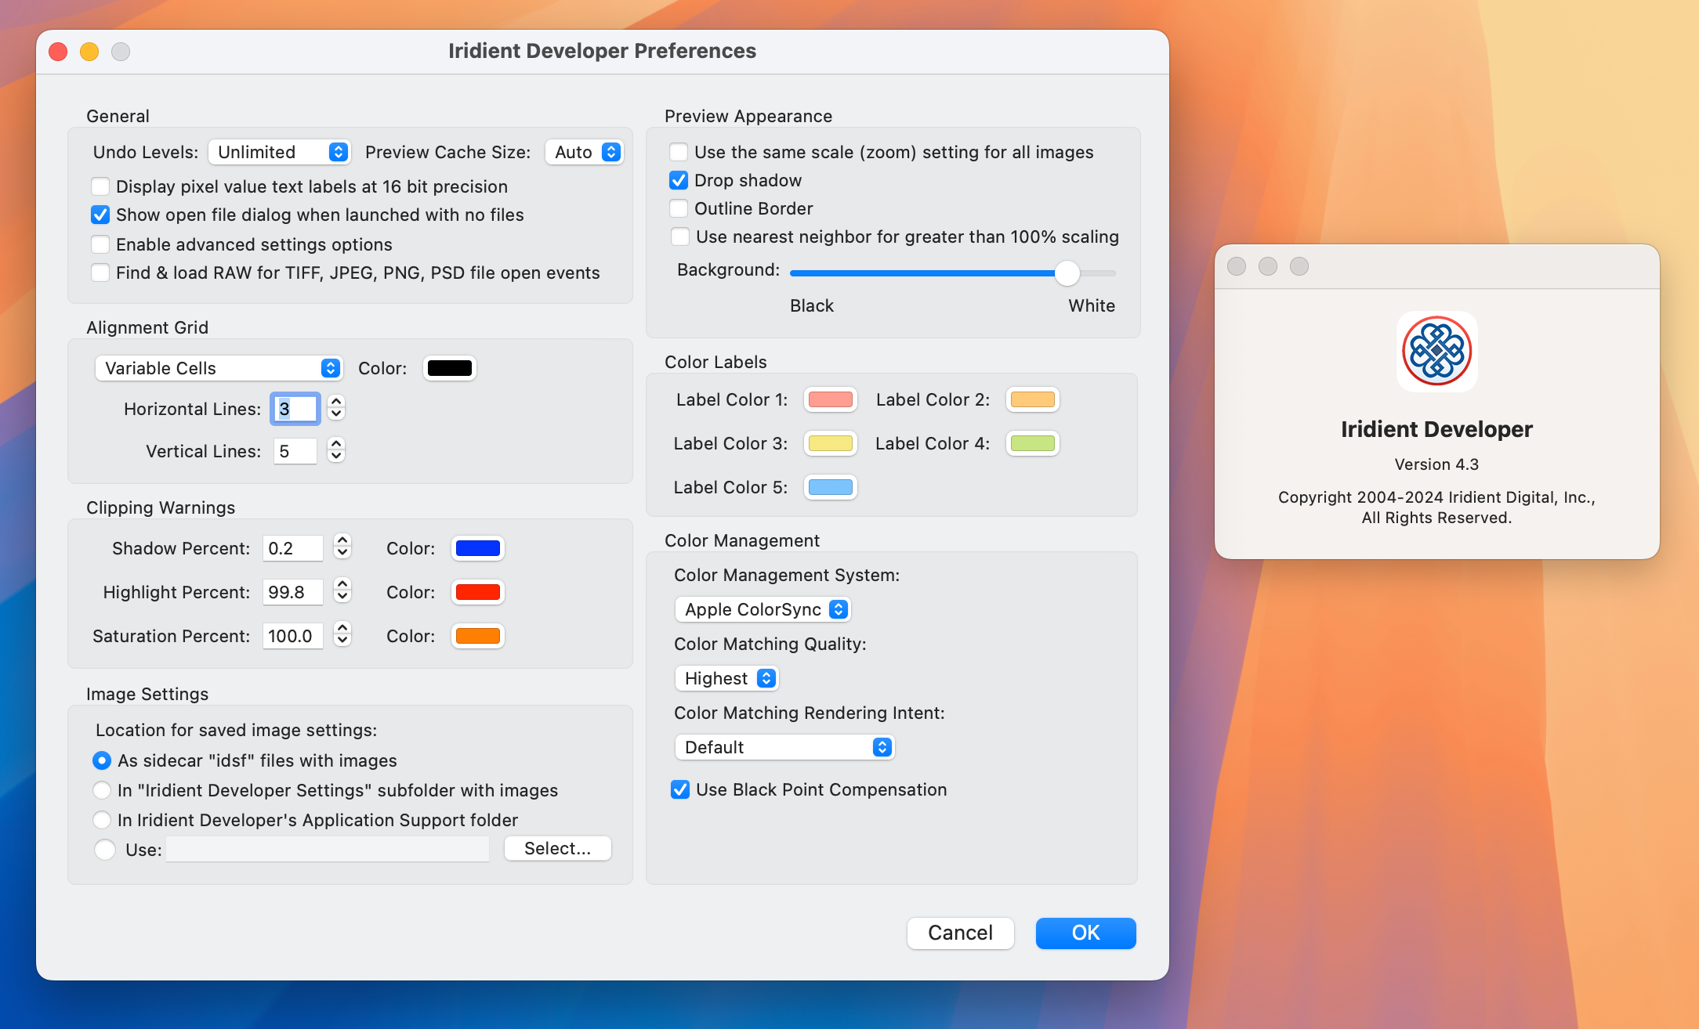Open the blue Shadow clipping color swatch
The image size is (1699, 1029).
click(478, 548)
